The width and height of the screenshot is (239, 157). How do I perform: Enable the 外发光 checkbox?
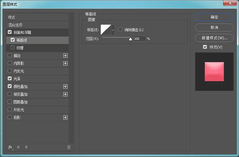click(10, 110)
